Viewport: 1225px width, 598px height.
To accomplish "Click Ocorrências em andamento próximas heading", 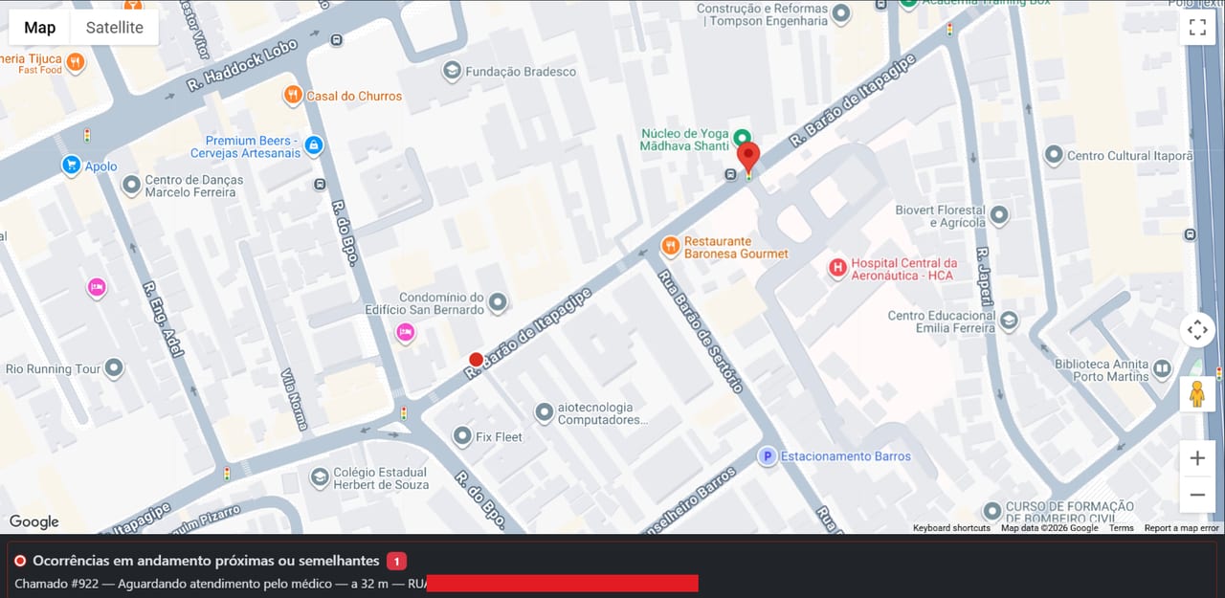I will tap(206, 561).
